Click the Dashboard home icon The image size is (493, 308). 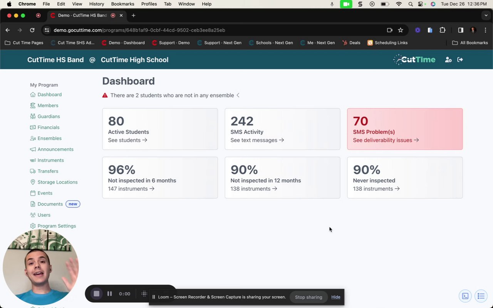33,94
